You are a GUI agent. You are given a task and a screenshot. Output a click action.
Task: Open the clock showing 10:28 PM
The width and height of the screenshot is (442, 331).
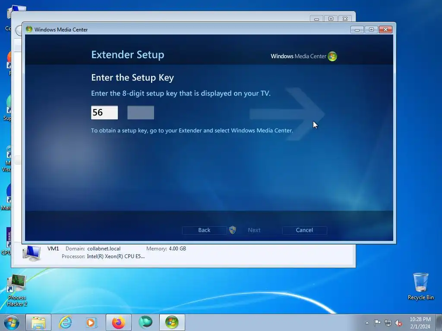(x=420, y=323)
